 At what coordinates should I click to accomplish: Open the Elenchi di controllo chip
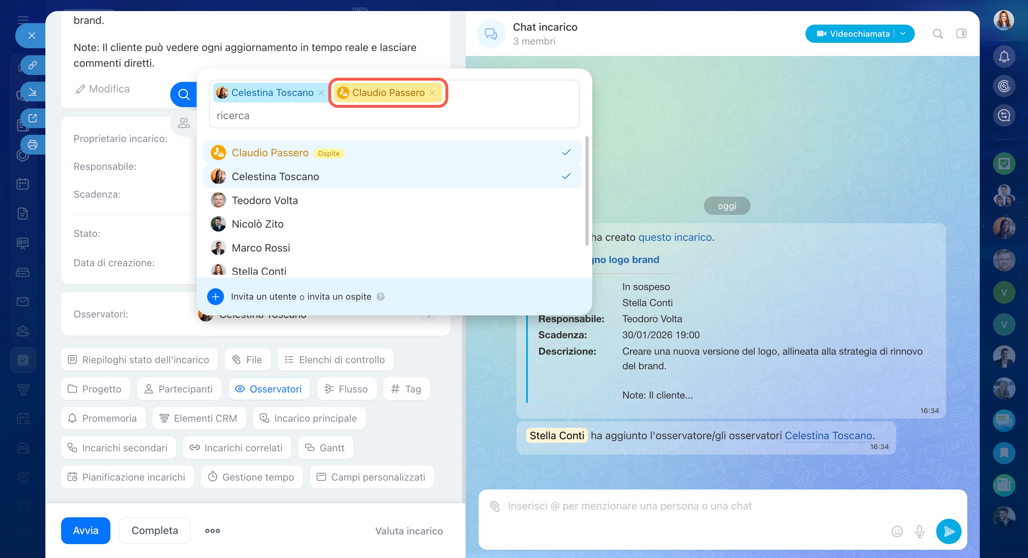coord(335,360)
